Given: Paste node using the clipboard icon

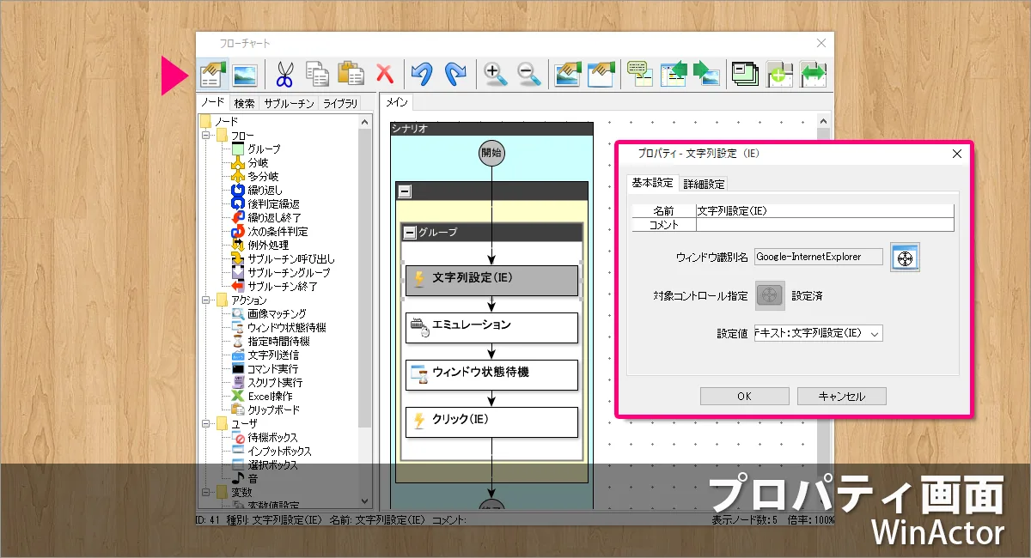Looking at the screenshot, I should pyautogui.click(x=351, y=74).
